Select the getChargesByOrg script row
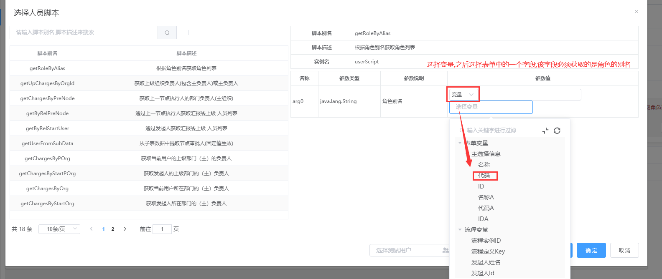The height and width of the screenshot is (279, 662). pyautogui.click(x=47, y=189)
